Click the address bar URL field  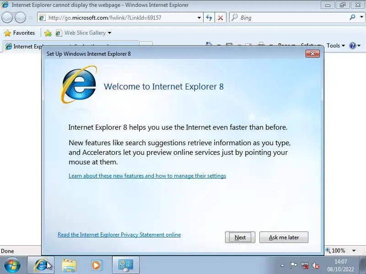point(120,18)
